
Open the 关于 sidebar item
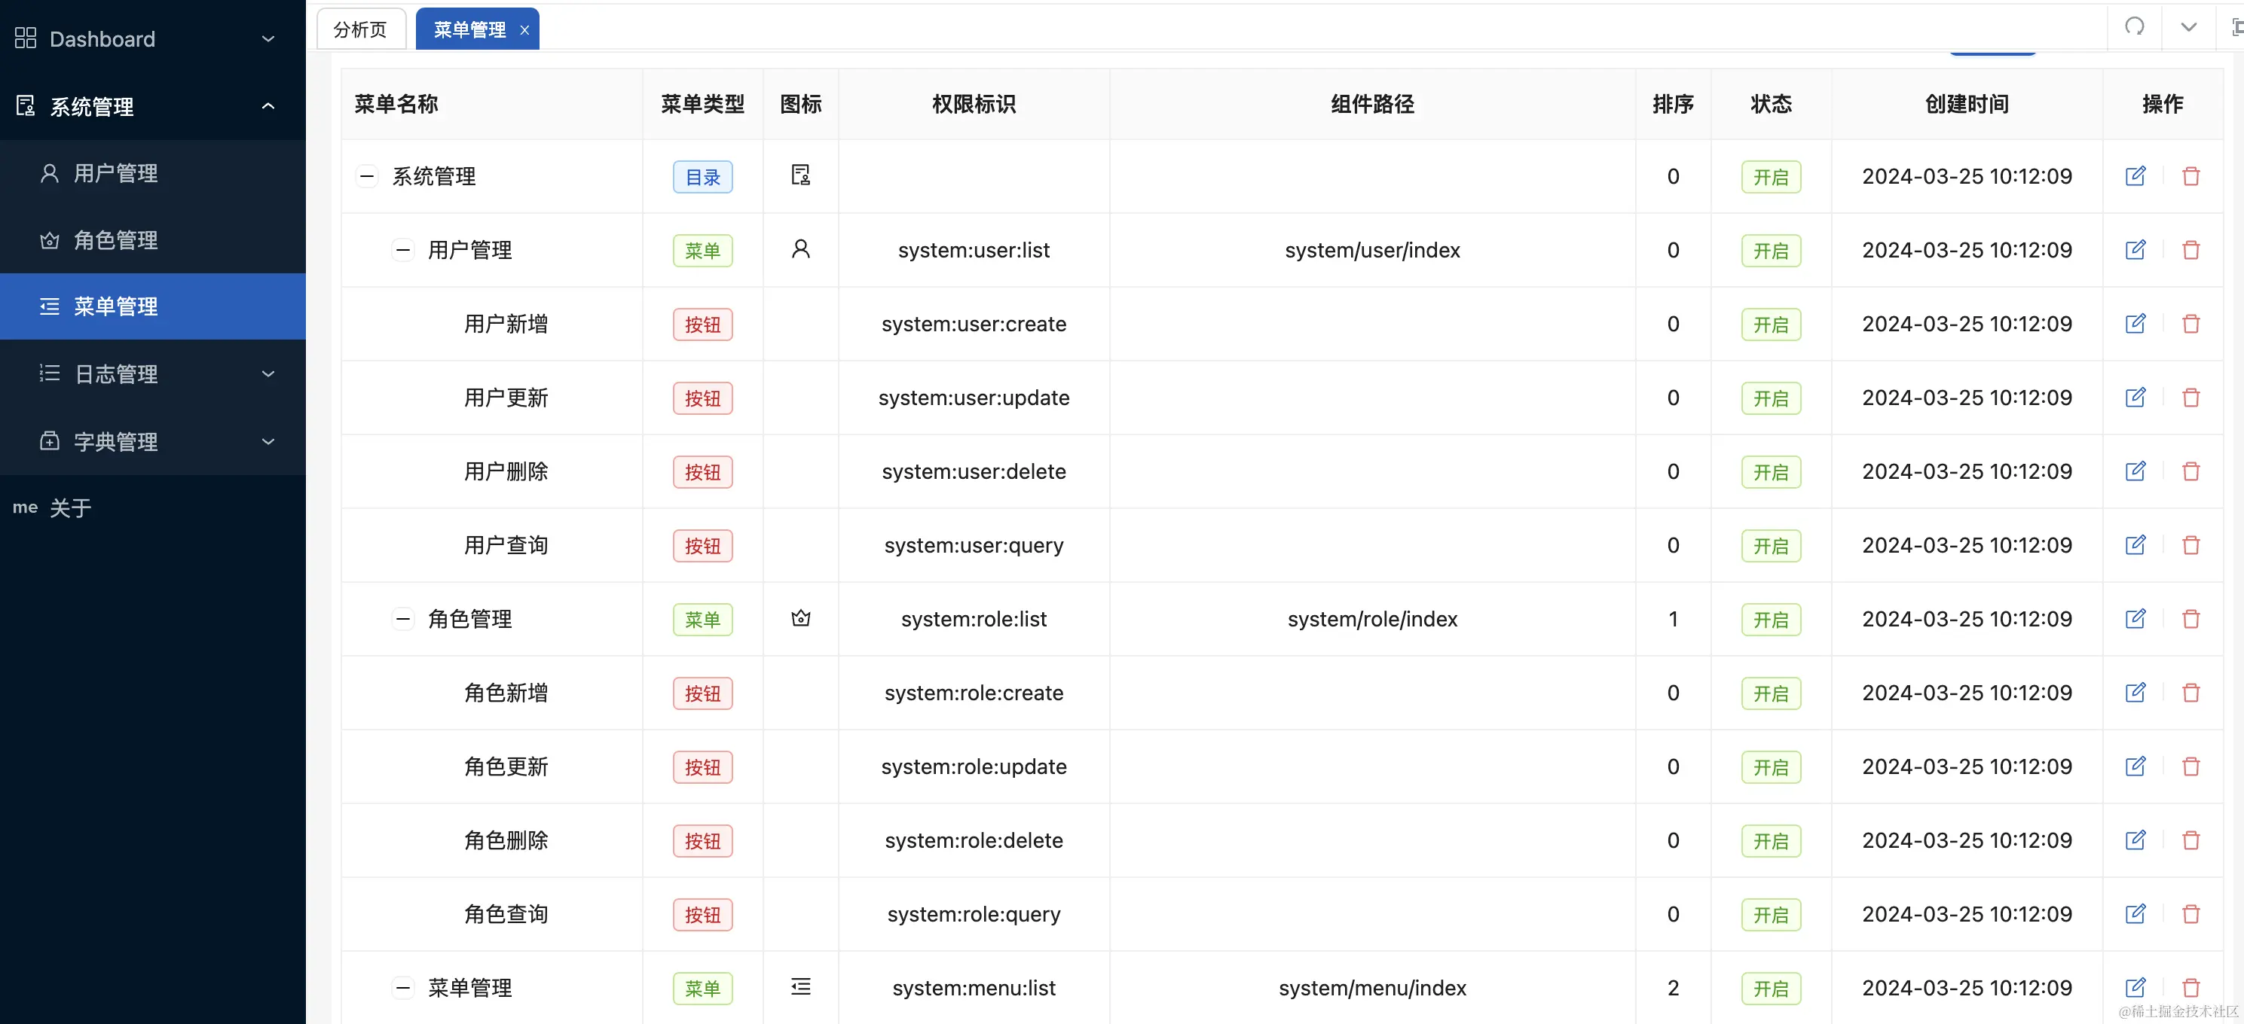pos(69,507)
